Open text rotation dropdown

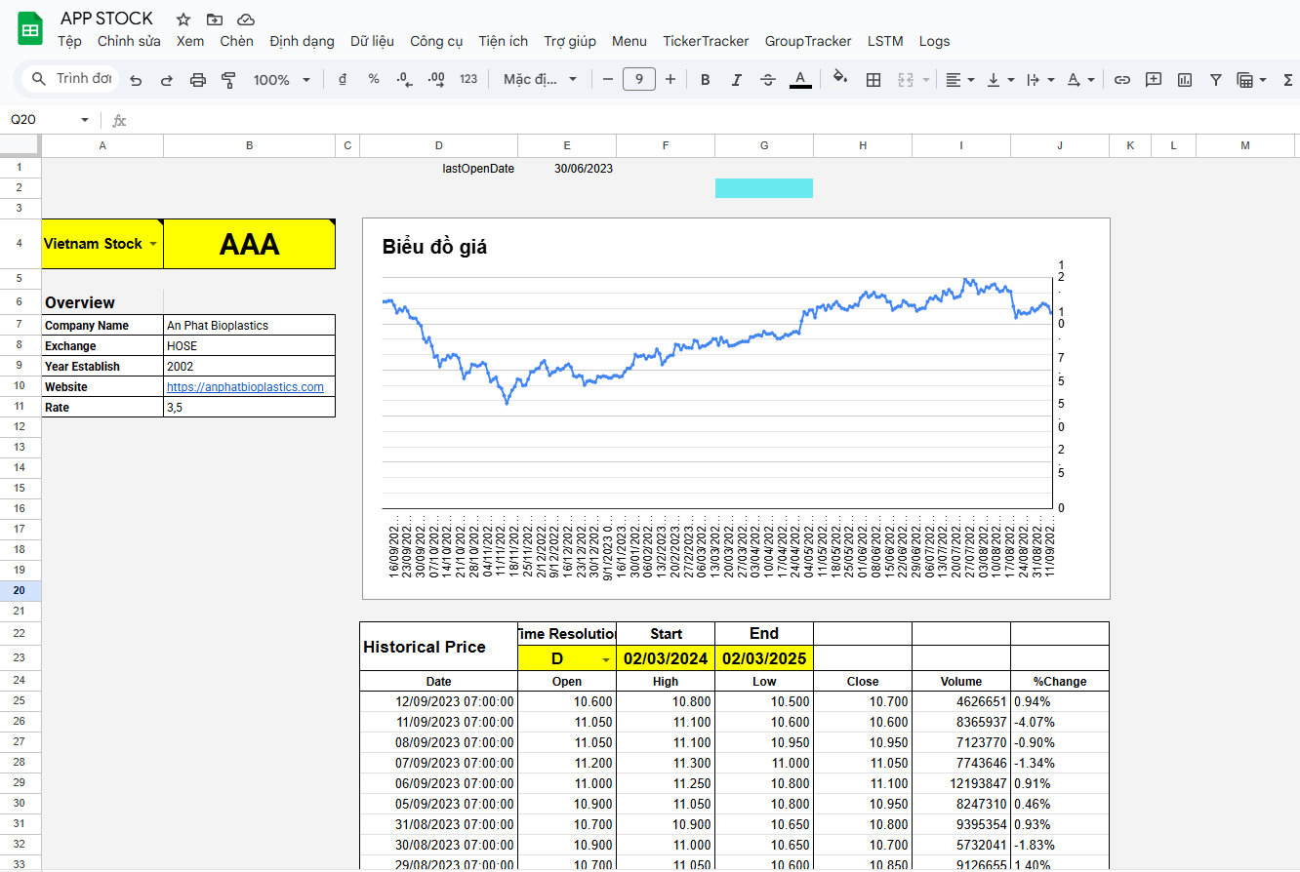pyautogui.click(x=1080, y=80)
